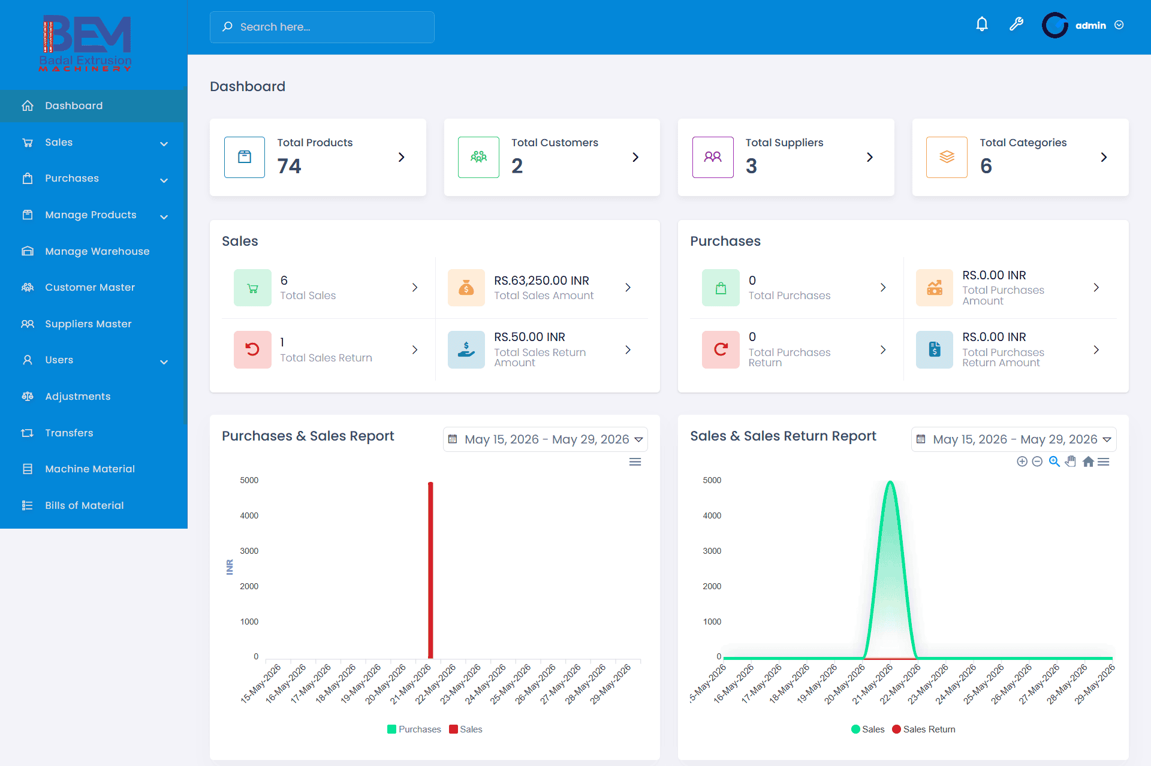The height and width of the screenshot is (766, 1151).
Task: Click the RS.50.00 INR return amount
Action: 529,337
